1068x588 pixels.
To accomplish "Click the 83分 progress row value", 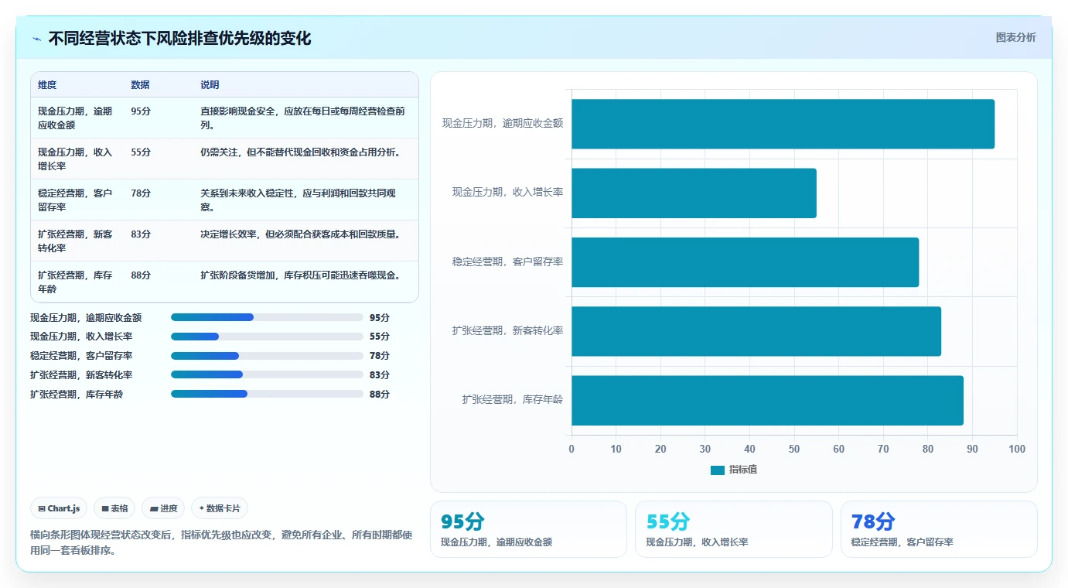I will point(380,374).
